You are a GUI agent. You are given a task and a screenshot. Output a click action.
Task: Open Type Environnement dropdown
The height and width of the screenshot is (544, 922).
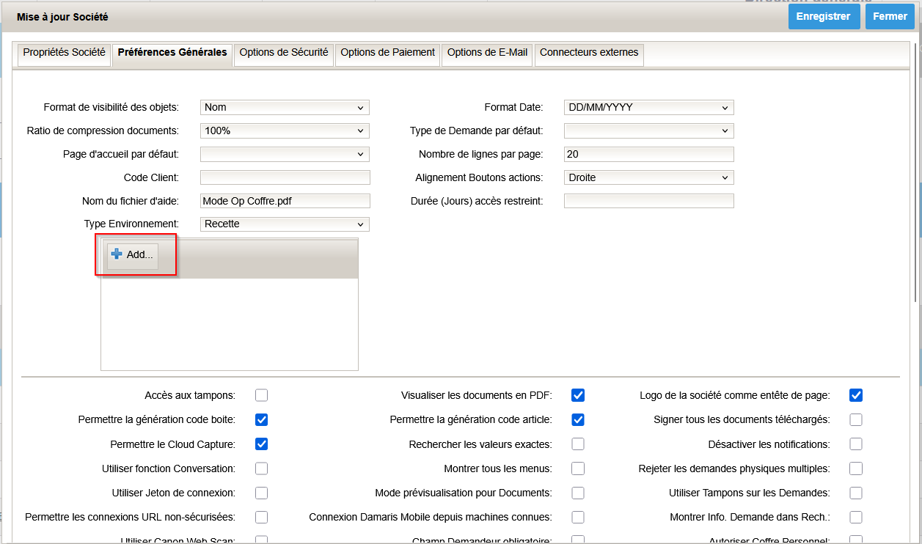[285, 224]
